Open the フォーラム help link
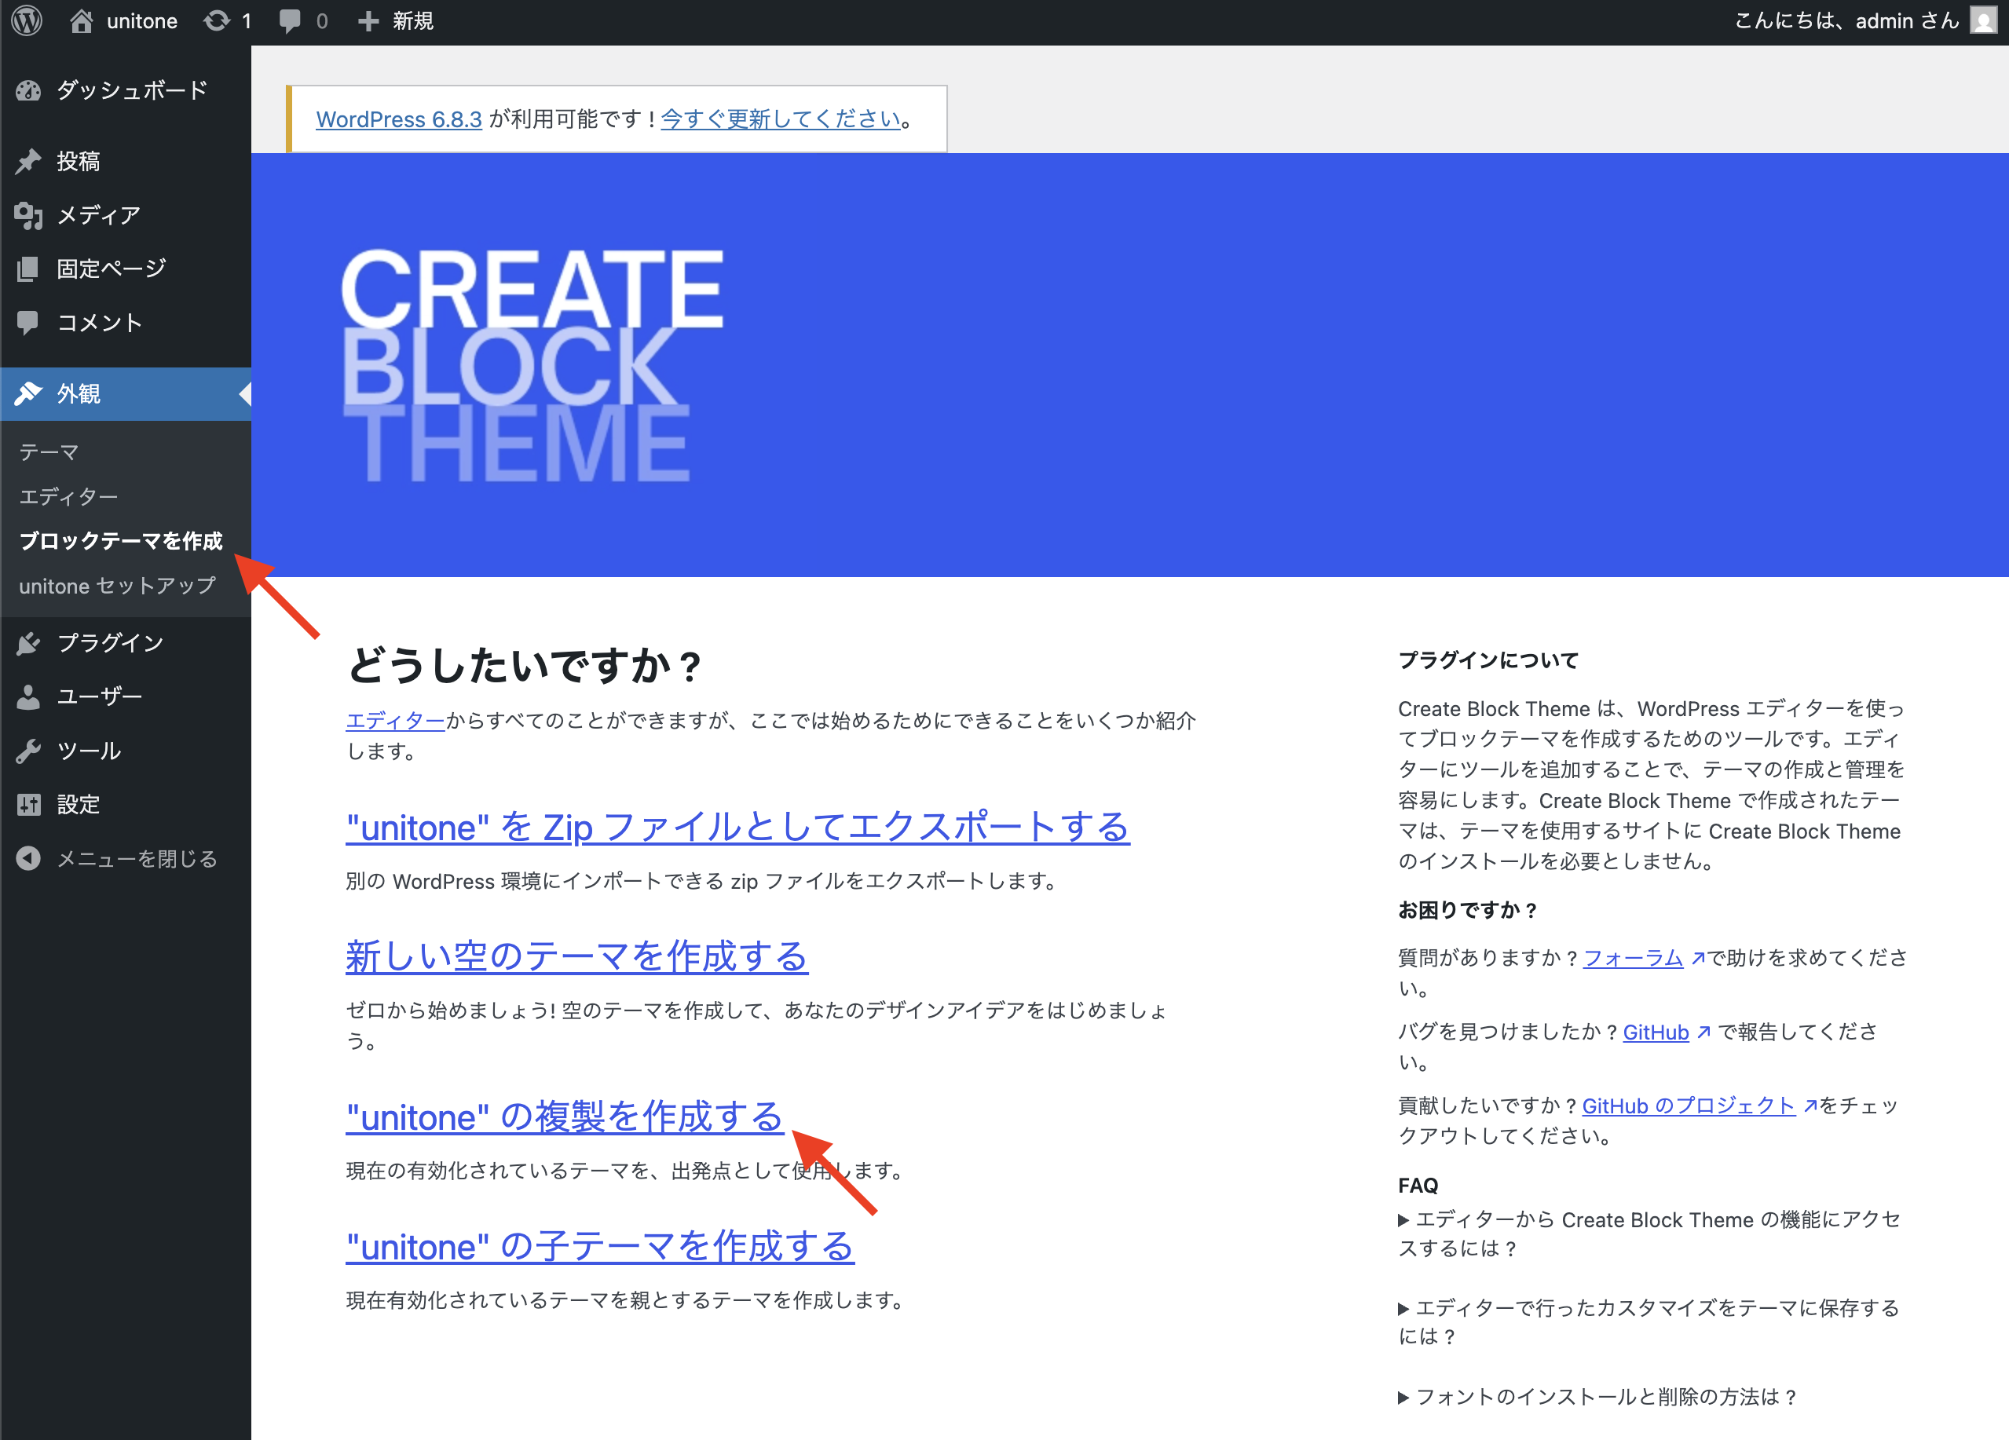 coord(1633,957)
